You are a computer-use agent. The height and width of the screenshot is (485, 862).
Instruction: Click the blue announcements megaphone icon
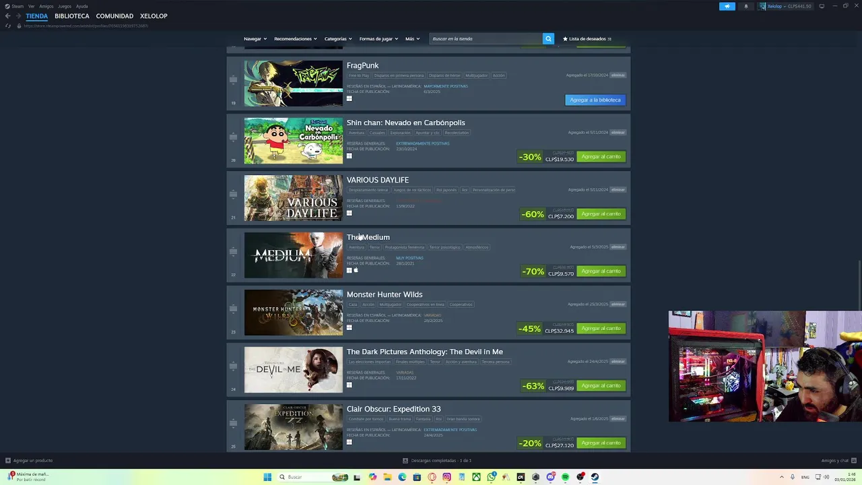click(727, 6)
